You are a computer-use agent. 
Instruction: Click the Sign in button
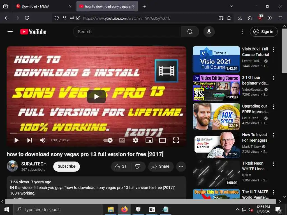tap(264, 32)
